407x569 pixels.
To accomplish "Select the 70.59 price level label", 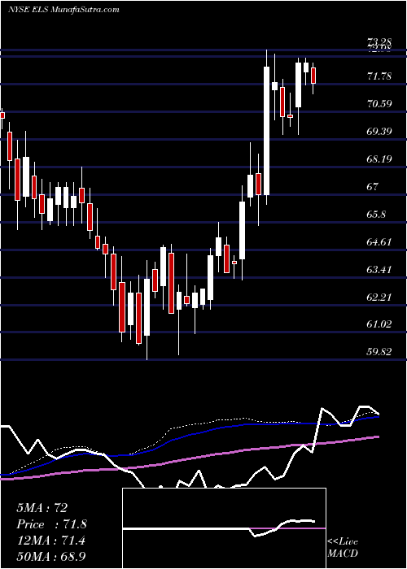I will tap(379, 104).
